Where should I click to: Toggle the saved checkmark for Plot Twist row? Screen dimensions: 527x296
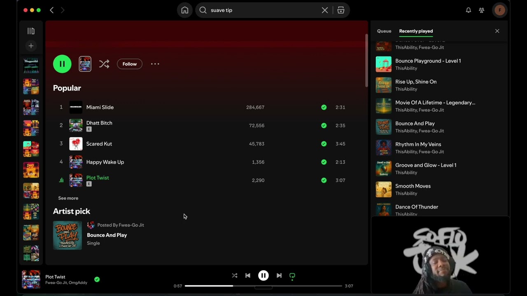click(x=324, y=180)
